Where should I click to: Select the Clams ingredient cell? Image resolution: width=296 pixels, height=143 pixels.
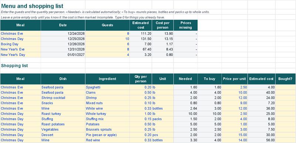tap(107, 93)
